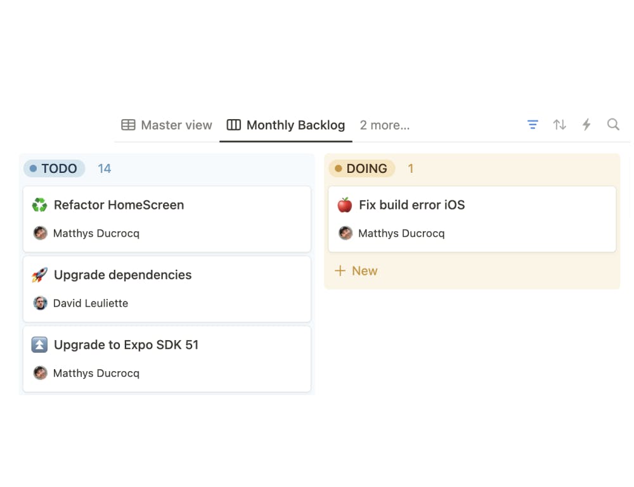Screen dimensions: 634x487
Task: Click recycle emoji on Refactor HomeScreen card
Action: click(40, 205)
